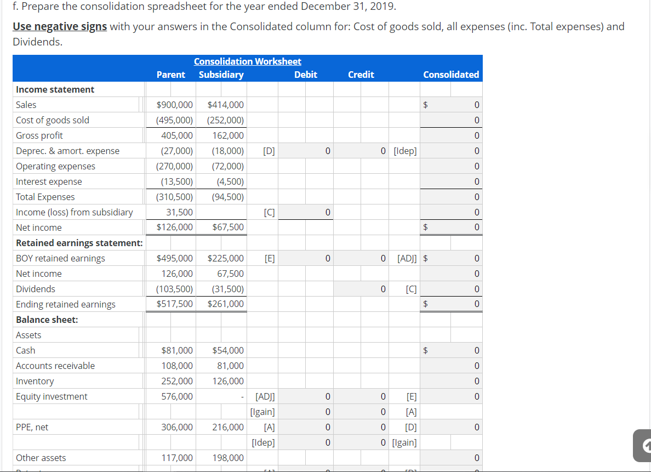Click the gray arrow button at bottom right

click(x=642, y=445)
